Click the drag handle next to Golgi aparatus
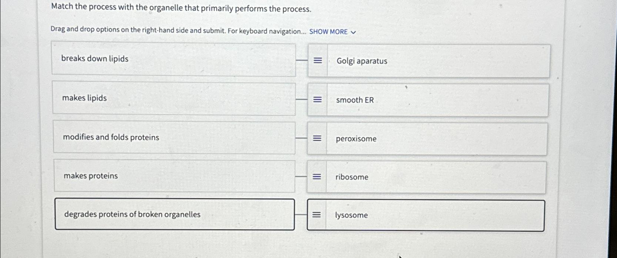 tap(317, 60)
